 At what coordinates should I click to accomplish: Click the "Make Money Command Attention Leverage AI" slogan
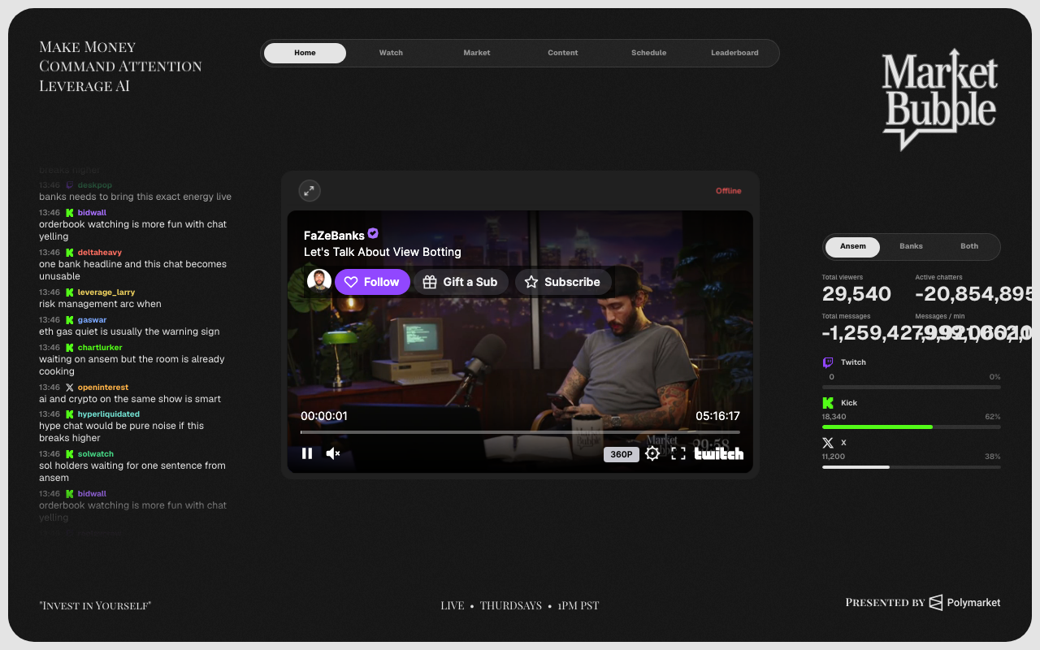point(120,66)
